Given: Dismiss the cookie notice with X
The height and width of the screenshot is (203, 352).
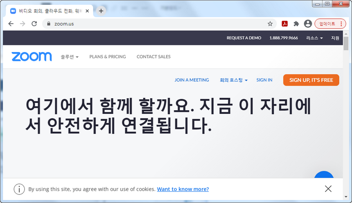Looking at the screenshot, I should [x=328, y=189].
